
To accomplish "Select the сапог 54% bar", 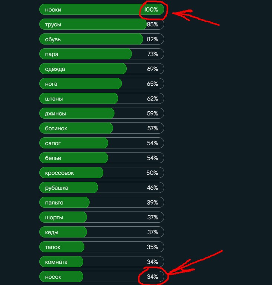I will click(x=101, y=143).
